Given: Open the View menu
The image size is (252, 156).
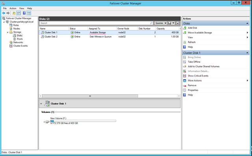Looking at the screenshot, I should [22, 8].
